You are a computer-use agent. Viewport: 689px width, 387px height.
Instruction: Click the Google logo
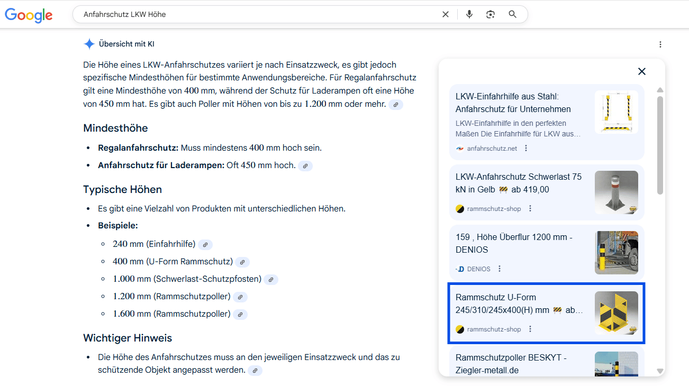click(29, 15)
